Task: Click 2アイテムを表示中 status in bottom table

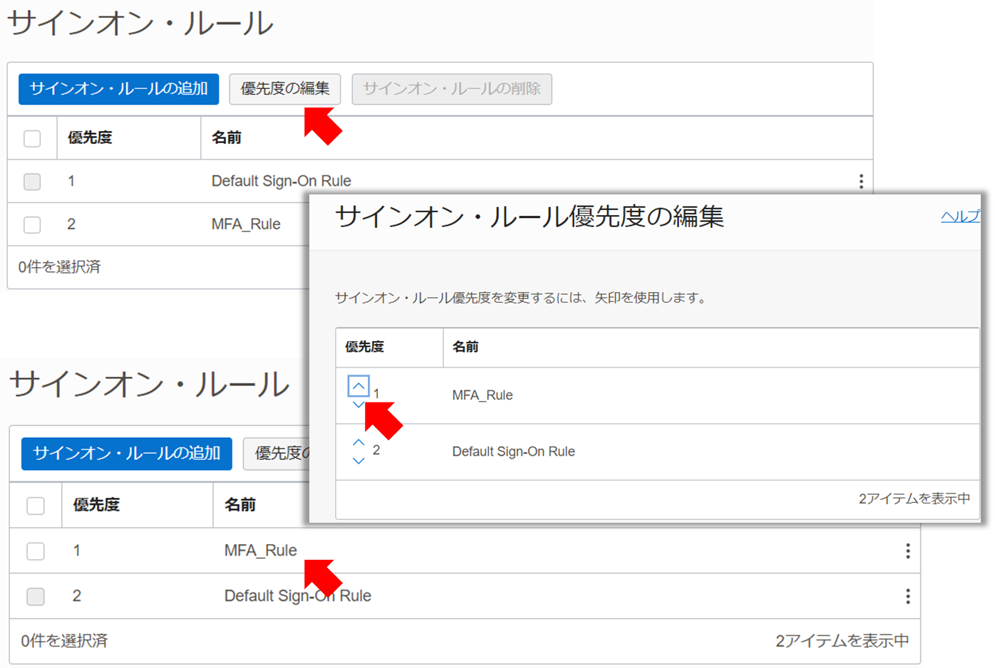Action: point(842,641)
